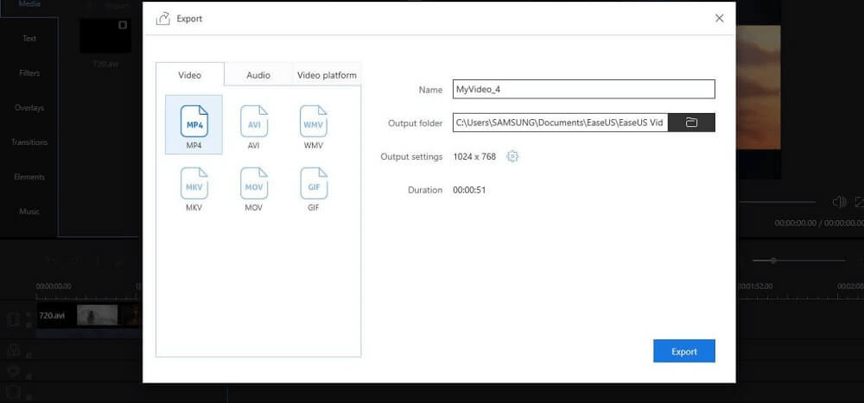This screenshot has width=864, height=403.
Task: Open the Video platform tab
Action: click(327, 75)
